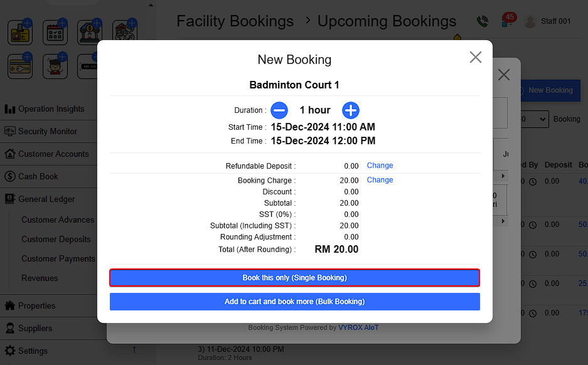This screenshot has height=365, width=588.
Task: Open the face recognition shortcut icon
Action: (55, 66)
